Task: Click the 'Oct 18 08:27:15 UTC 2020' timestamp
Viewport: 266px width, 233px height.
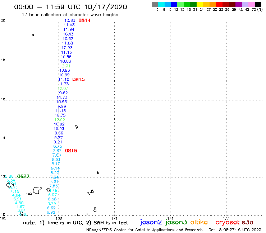Action: point(235,230)
